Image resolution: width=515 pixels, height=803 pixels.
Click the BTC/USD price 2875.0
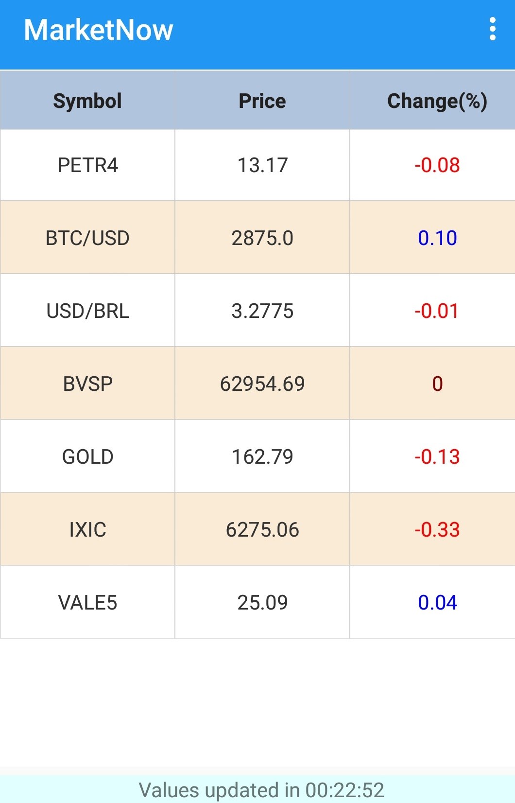coord(262,238)
